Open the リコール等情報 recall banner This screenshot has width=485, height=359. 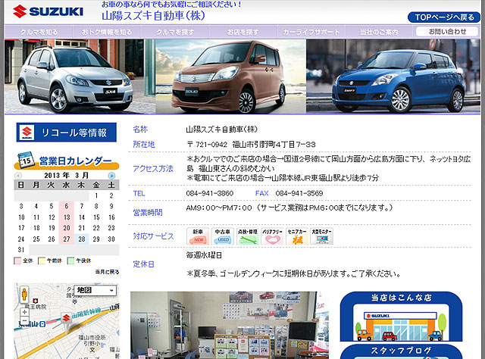pyautogui.click(x=67, y=133)
